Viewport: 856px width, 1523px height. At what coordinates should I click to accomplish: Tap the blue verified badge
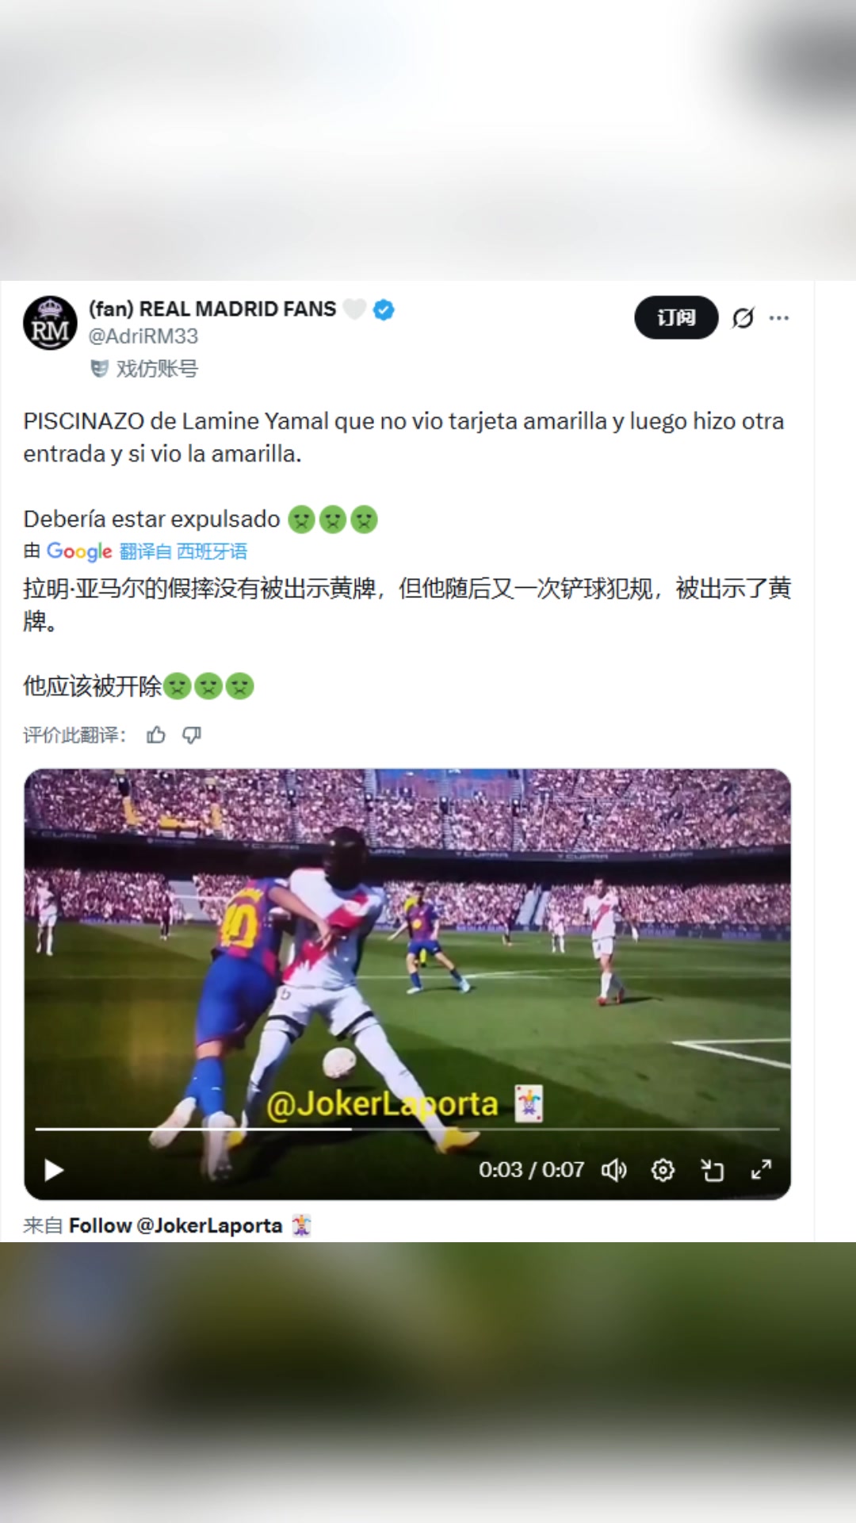[x=384, y=309]
